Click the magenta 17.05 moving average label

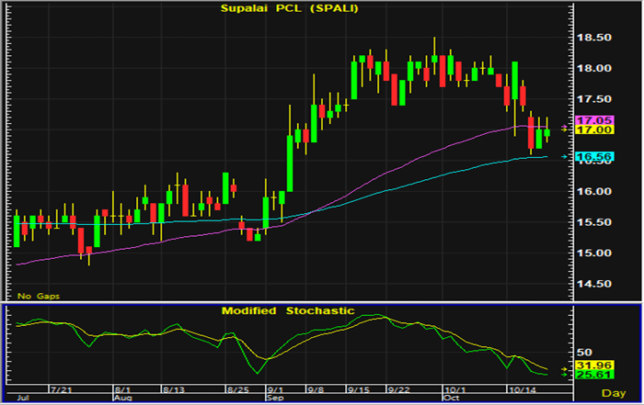tap(587, 120)
